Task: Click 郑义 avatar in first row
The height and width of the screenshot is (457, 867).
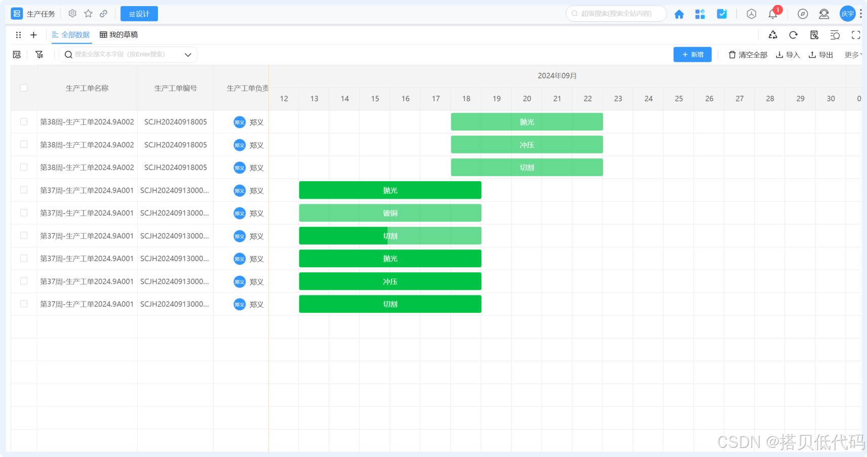Action: tap(240, 122)
